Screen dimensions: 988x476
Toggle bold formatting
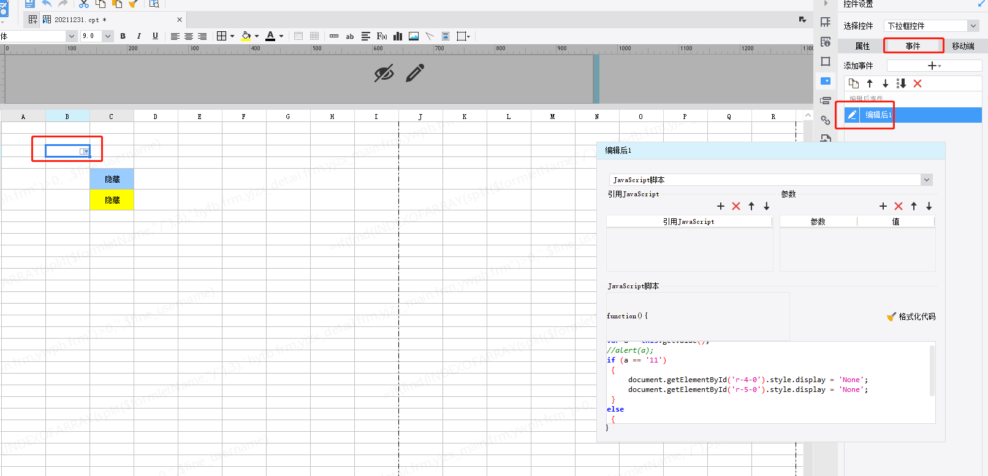pyautogui.click(x=123, y=36)
